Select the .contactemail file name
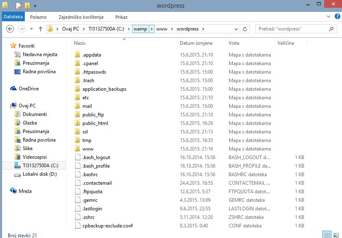342x238 pixels. tap(97, 183)
